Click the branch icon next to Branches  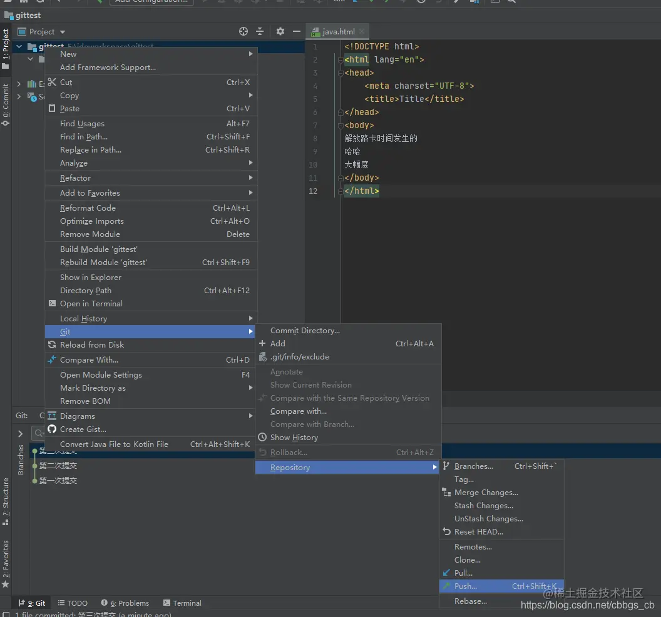click(446, 466)
